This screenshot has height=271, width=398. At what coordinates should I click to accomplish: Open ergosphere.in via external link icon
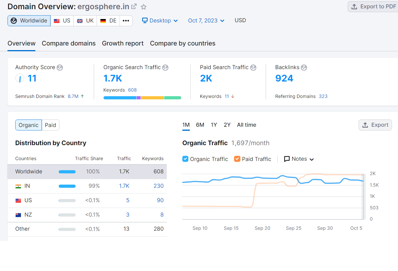click(x=134, y=6)
